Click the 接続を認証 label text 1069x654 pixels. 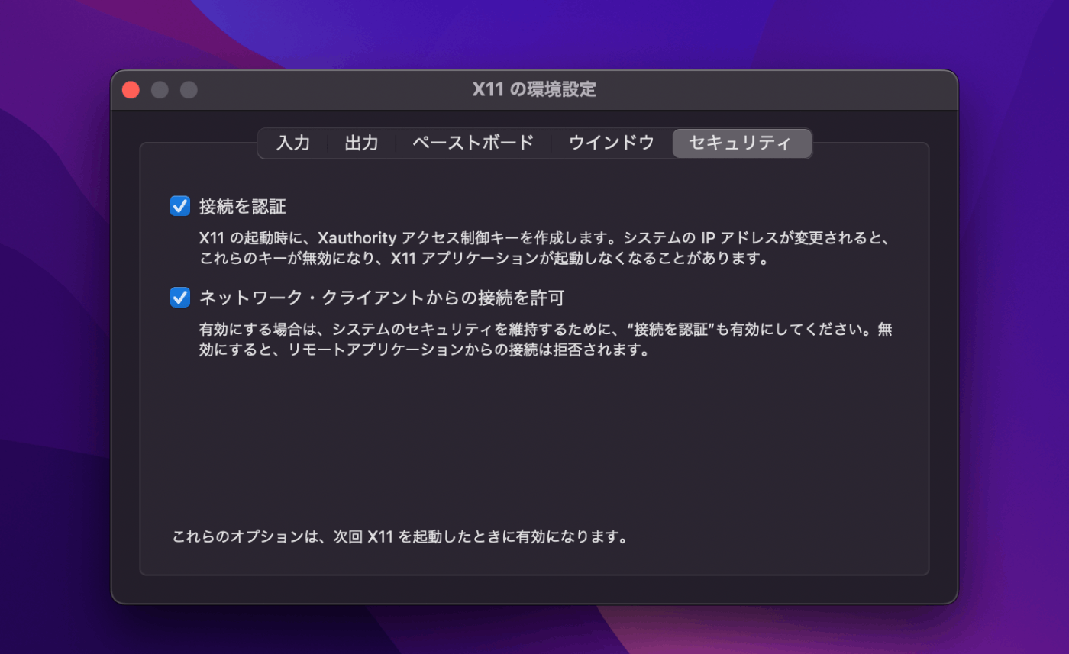pos(243,206)
